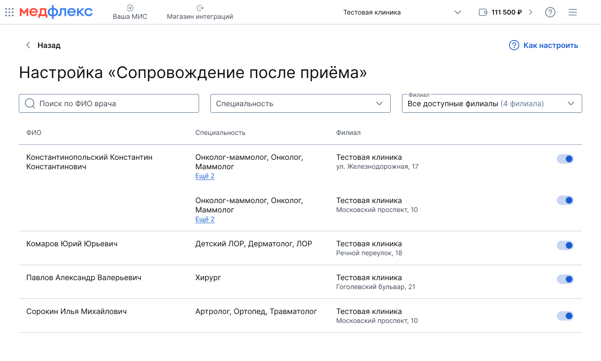Click the Medflex logo
Screen dimensions: 601x361
coord(56,12)
